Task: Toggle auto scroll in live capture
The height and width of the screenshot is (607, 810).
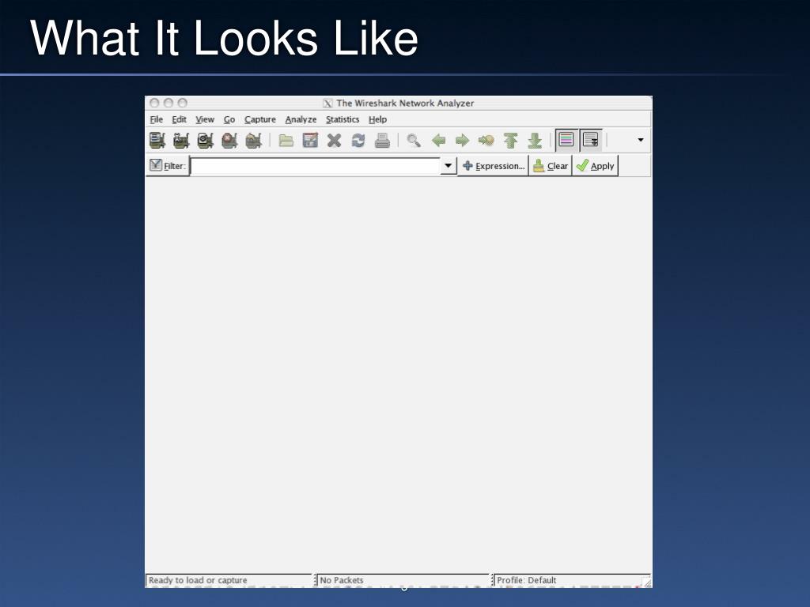Action: [590, 140]
